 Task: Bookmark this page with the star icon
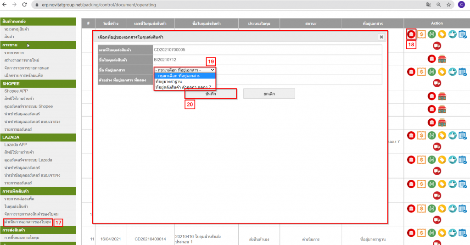[x=448, y=5]
